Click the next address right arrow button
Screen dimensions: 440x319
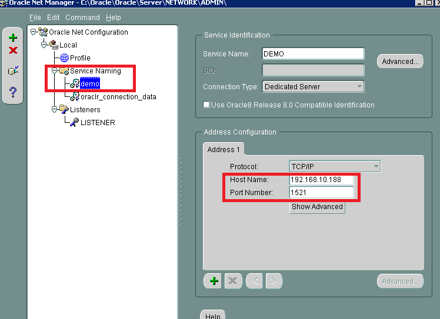coord(274,281)
